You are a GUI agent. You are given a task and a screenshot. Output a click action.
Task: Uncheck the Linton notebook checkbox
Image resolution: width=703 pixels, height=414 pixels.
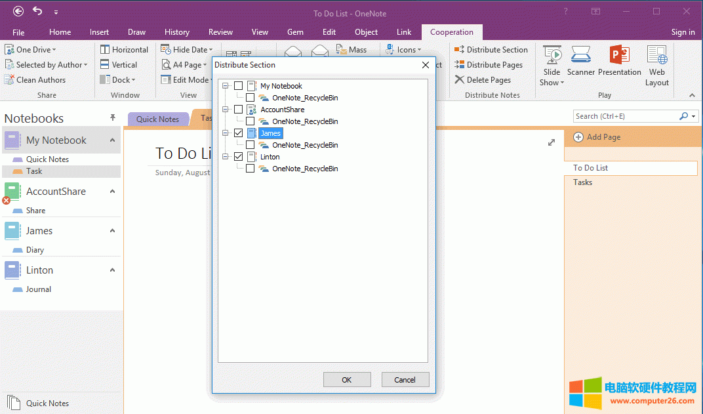(x=239, y=157)
